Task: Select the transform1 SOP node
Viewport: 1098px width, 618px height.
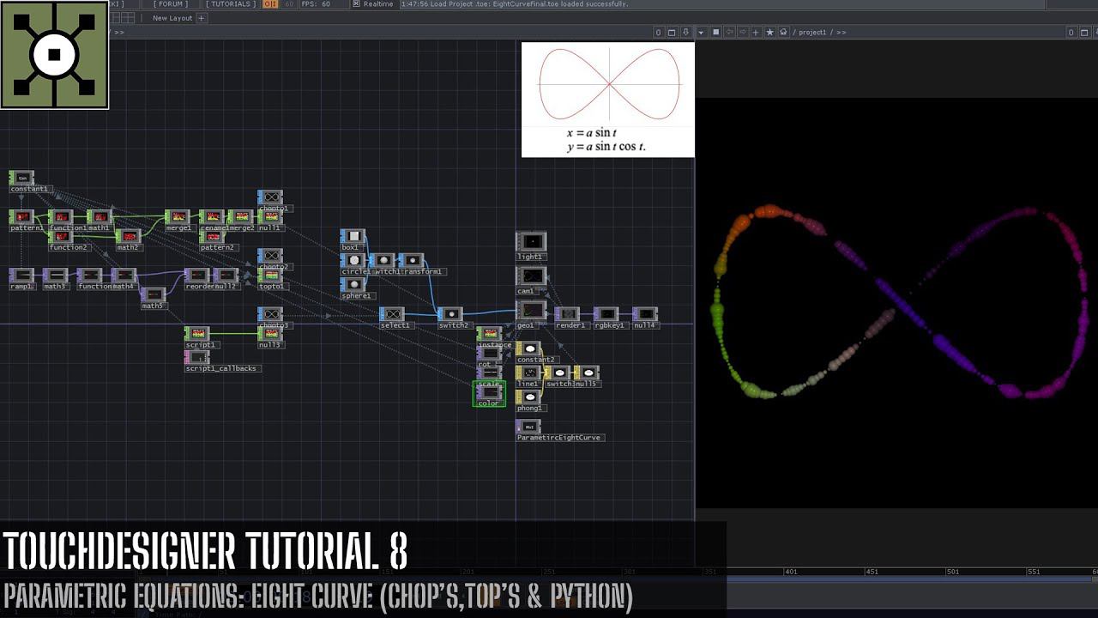Action: [x=412, y=260]
